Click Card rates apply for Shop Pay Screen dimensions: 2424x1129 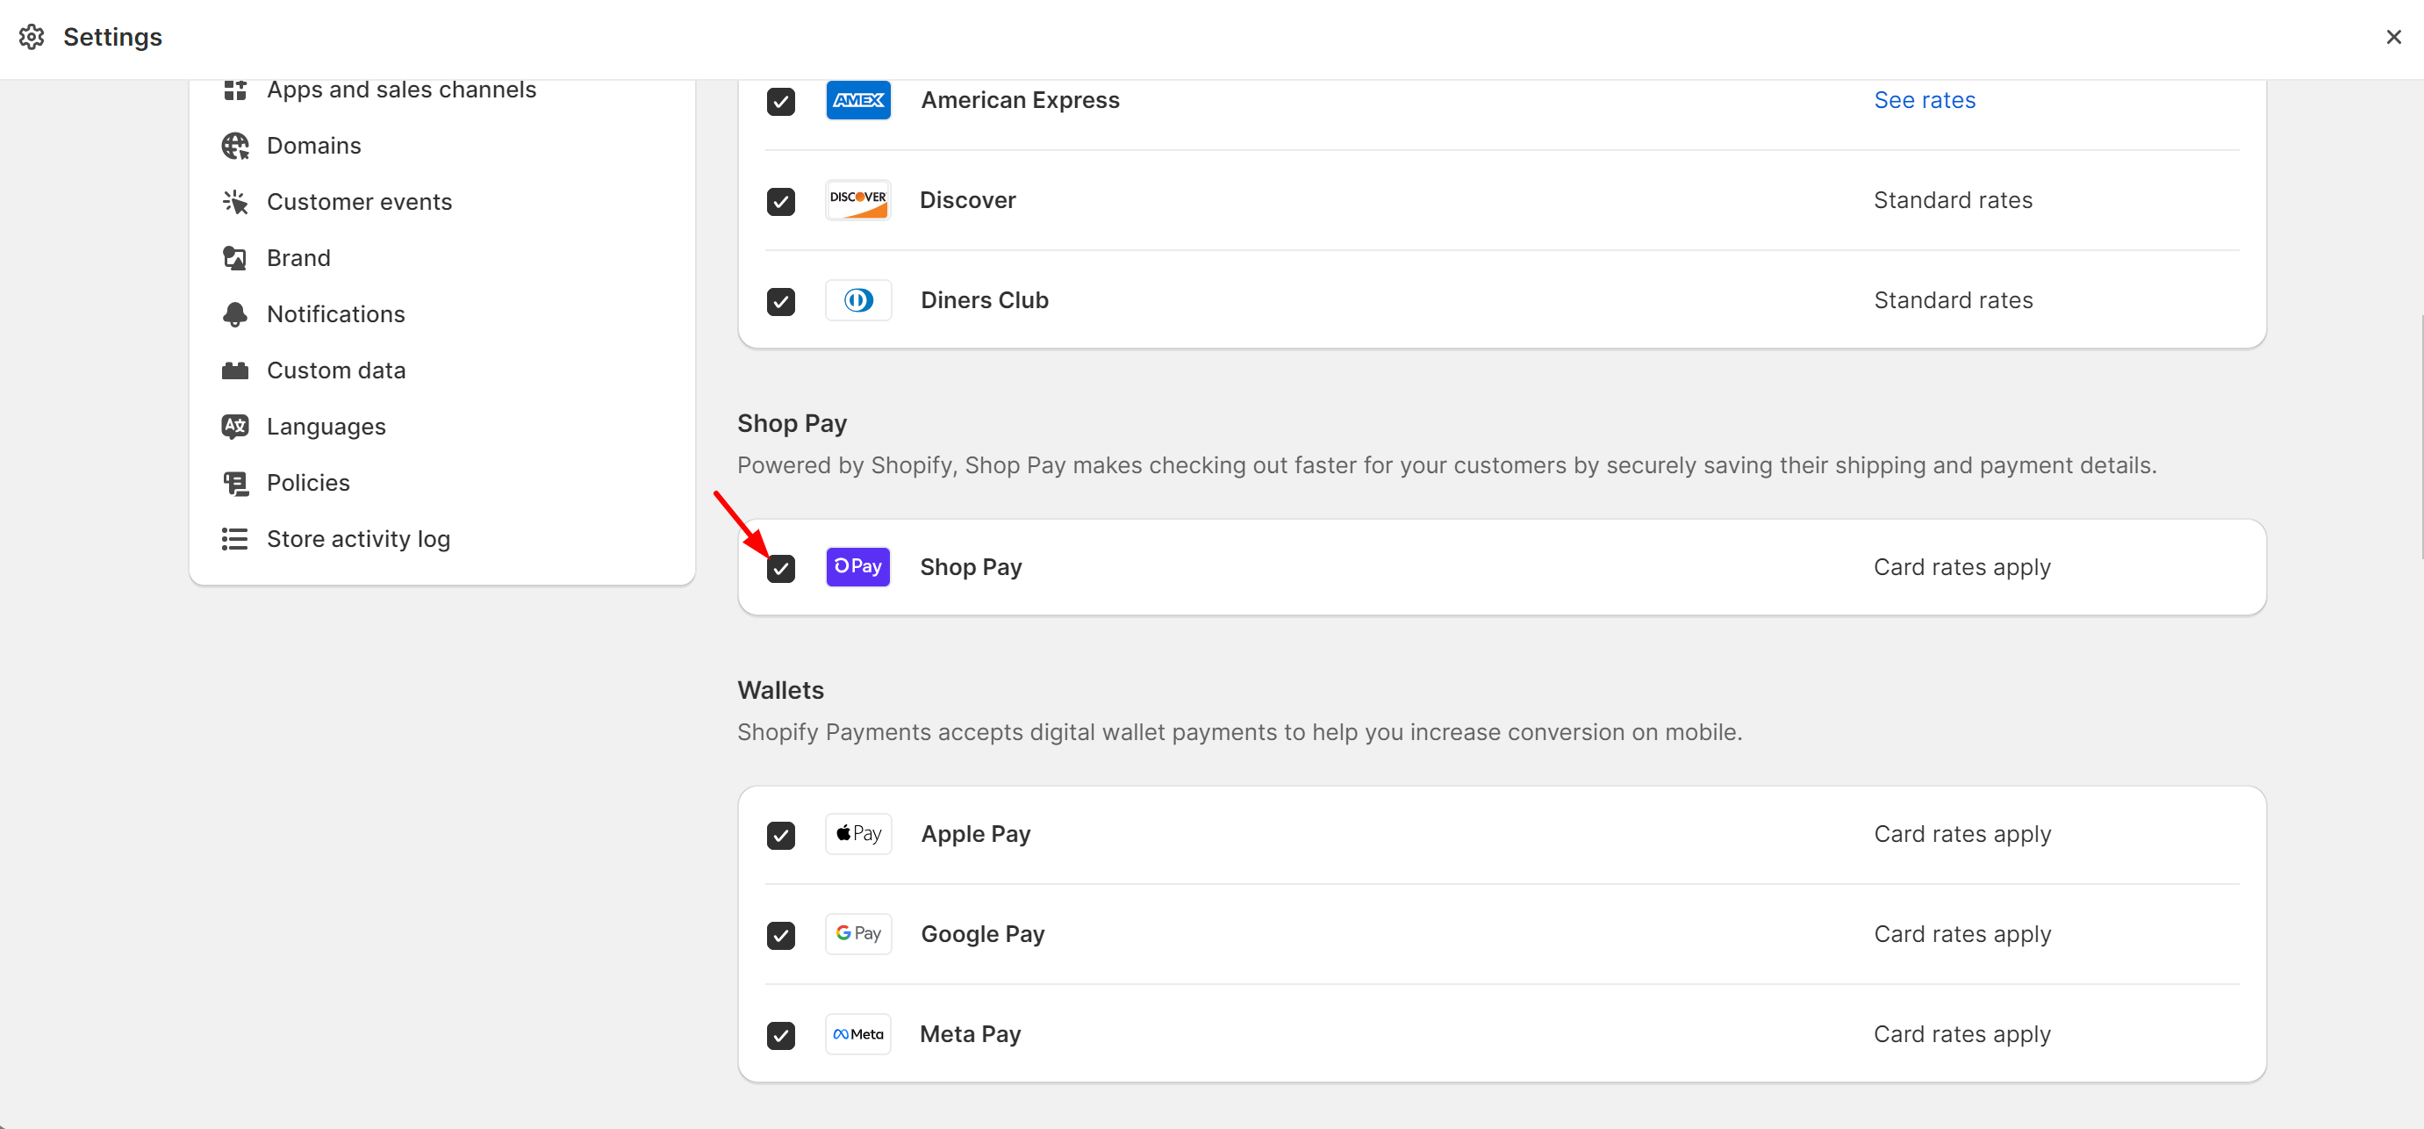click(1962, 567)
